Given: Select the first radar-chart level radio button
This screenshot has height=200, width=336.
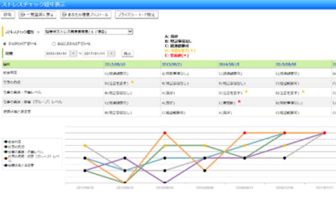Looking at the screenshot, I should point(4,44).
